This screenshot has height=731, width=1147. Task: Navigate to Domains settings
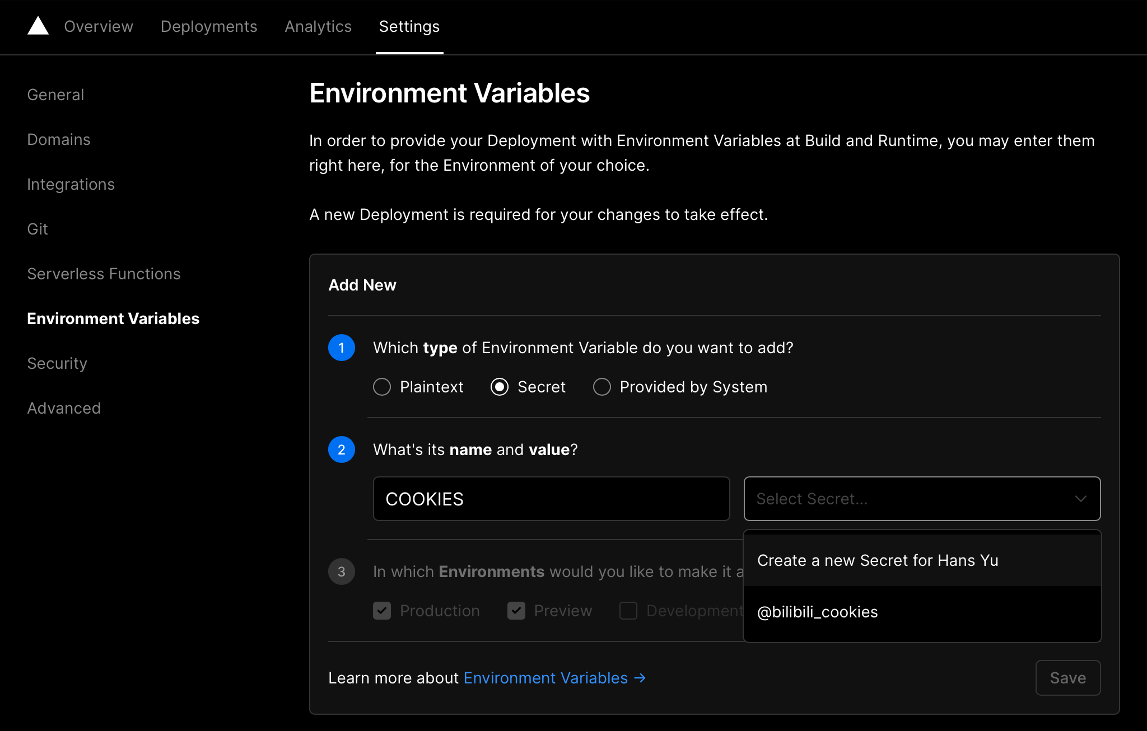click(x=59, y=139)
